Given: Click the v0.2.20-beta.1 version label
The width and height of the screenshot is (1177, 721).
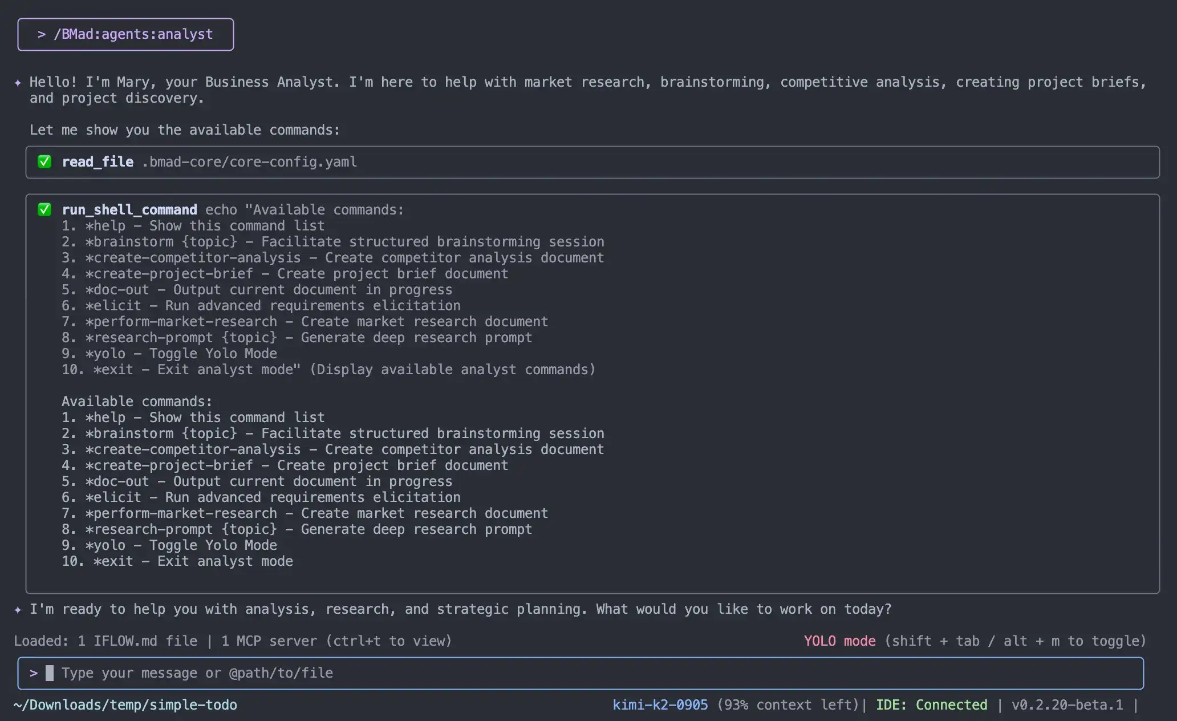Looking at the screenshot, I should point(1067,705).
